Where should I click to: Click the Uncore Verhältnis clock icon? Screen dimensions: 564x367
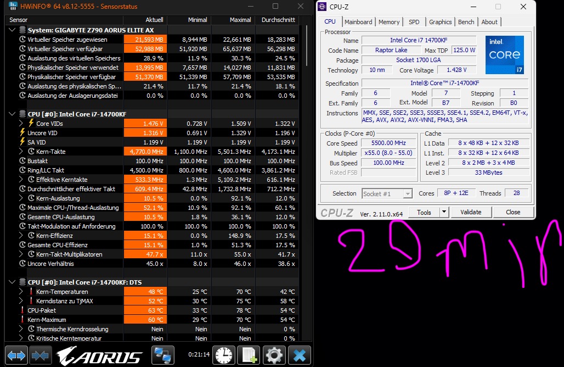coord(22,264)
